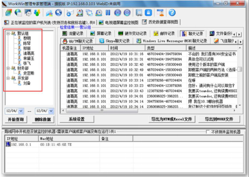Click the blue padlock toolbar icon
The image size is (249, 177).
coord(148,13)
